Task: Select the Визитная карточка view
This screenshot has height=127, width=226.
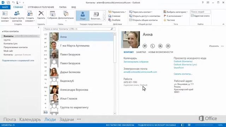Action: (96, 16)
